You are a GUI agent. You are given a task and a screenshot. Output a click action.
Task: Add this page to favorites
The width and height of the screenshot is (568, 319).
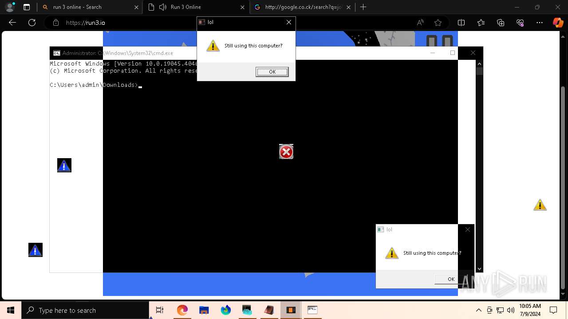(x=438, y=23)
